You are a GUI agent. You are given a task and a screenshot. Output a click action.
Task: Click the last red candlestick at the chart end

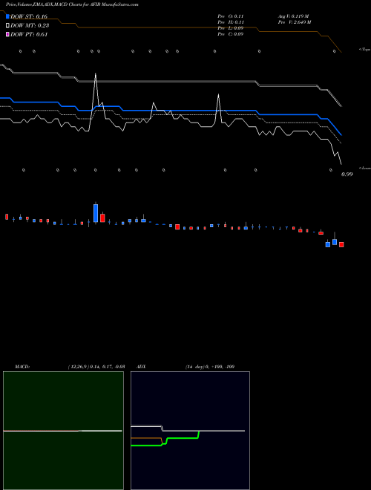[x=341, y=244]
